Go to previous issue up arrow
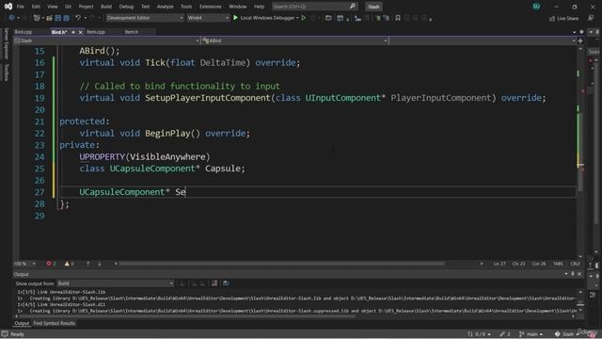The image size is (602, 339). 87,264
